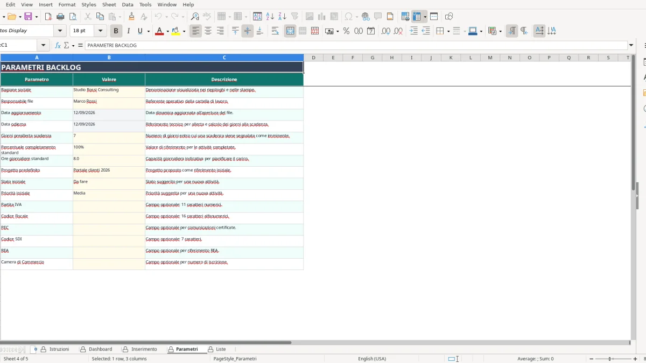Open the currency format dropdown arrow
The width and height of the screenshot is (646, 363).
pos(338,31)
